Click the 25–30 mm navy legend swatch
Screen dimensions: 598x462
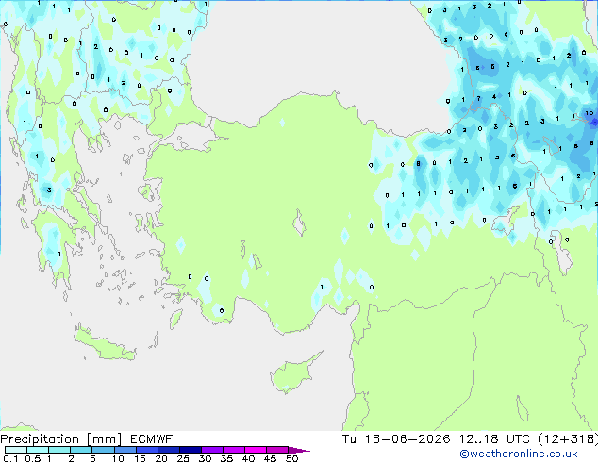coord(191,450)
